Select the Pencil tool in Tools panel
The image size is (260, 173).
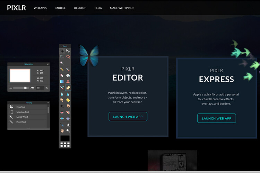[x=62, y=69]
